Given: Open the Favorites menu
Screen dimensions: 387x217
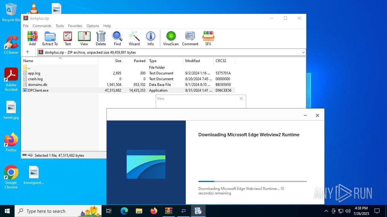Looking at the screenshot, I should click(75, 26).
